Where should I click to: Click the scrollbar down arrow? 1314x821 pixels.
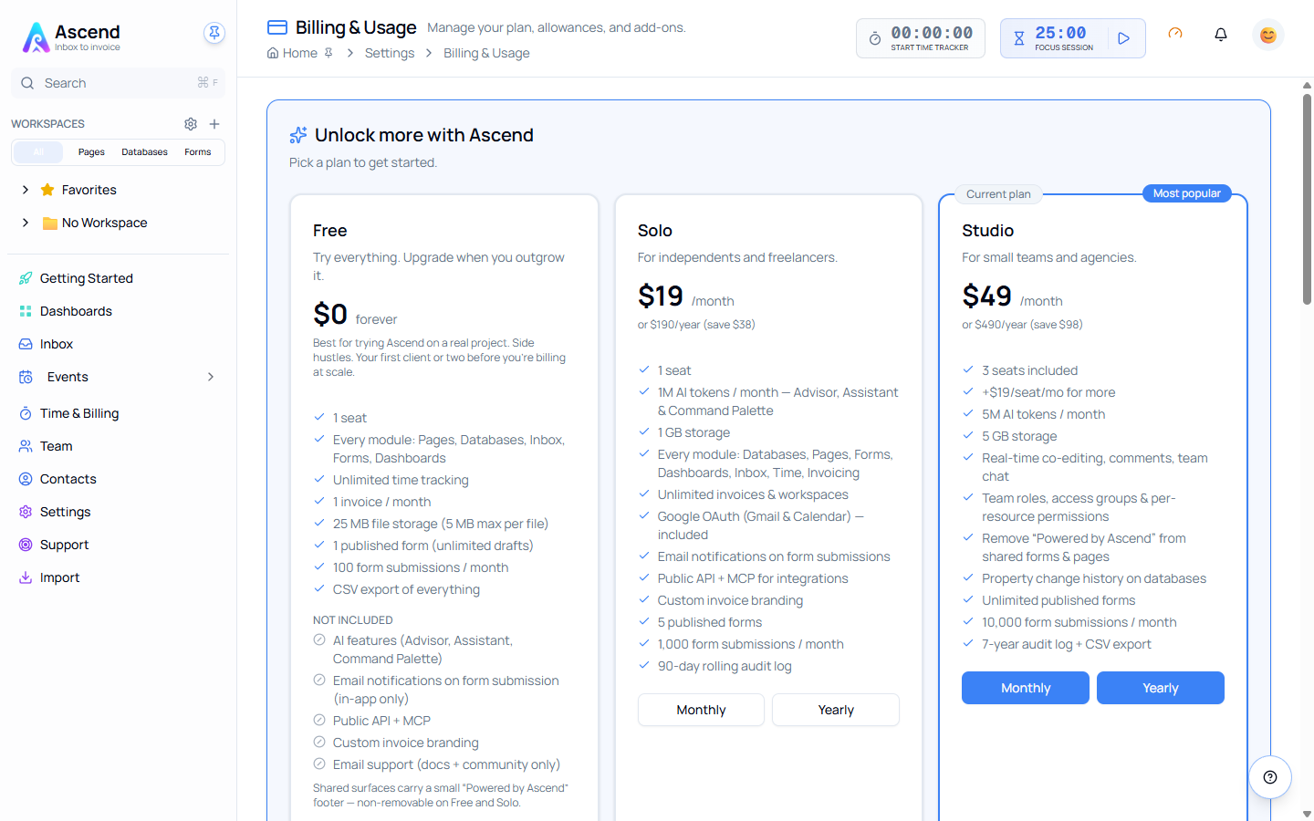1307,814
